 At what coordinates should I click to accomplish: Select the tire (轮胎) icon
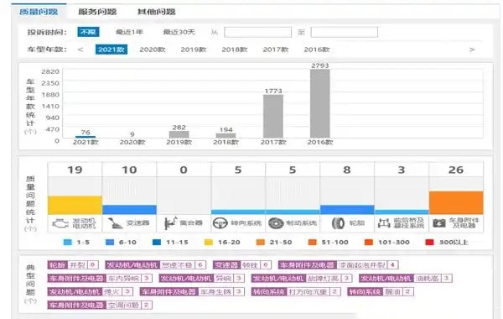click(x=338, y=223)
